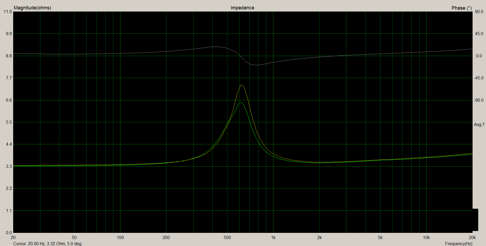
Task: Click the peak of the green impedance curve
Action: 241,103
